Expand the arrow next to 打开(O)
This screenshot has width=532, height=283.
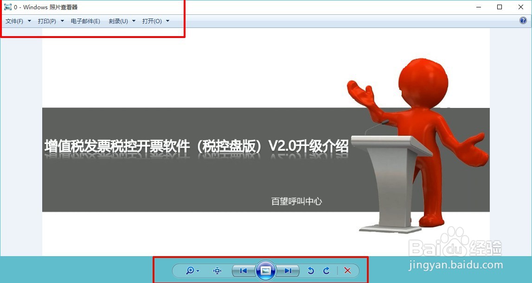(x=167, y=21)
